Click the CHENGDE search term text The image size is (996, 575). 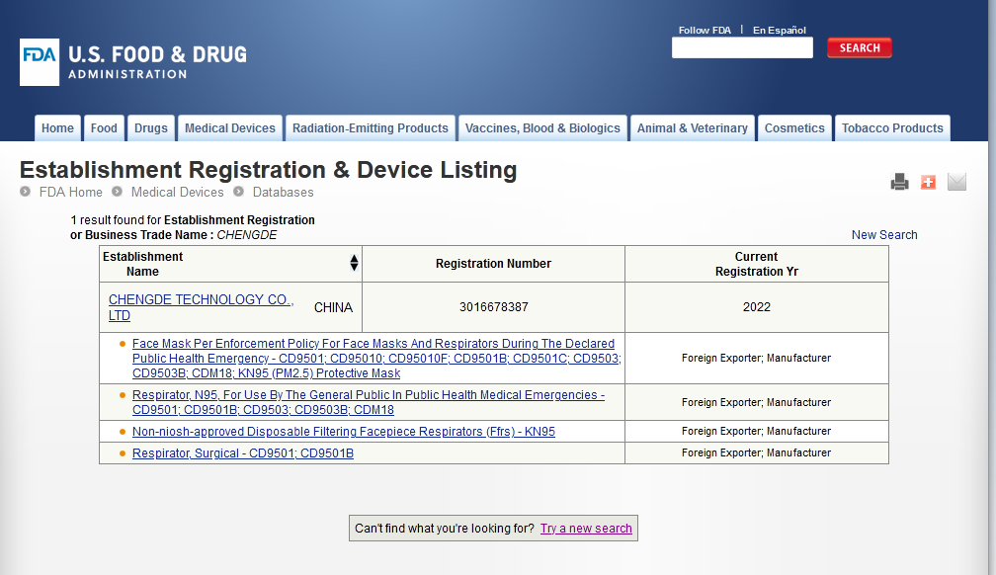pyautogui.click(x=246, y=234)
